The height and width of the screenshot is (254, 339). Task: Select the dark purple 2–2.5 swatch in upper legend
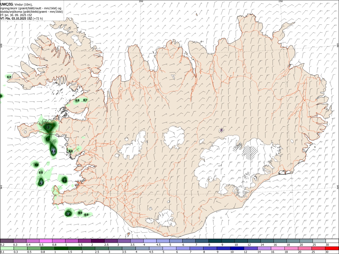[x=98, y=241]
